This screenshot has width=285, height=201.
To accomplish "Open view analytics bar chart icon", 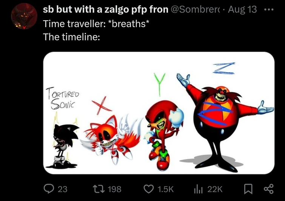I will 199,189.
